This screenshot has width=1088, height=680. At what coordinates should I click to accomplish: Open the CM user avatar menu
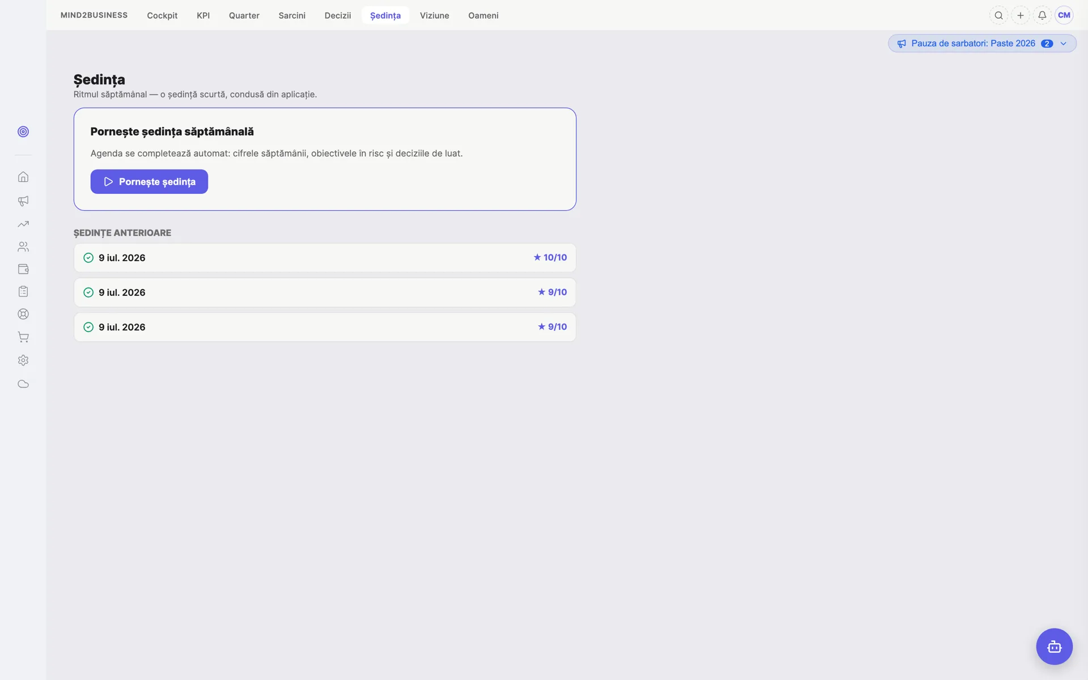click(x=1064, y=15)
